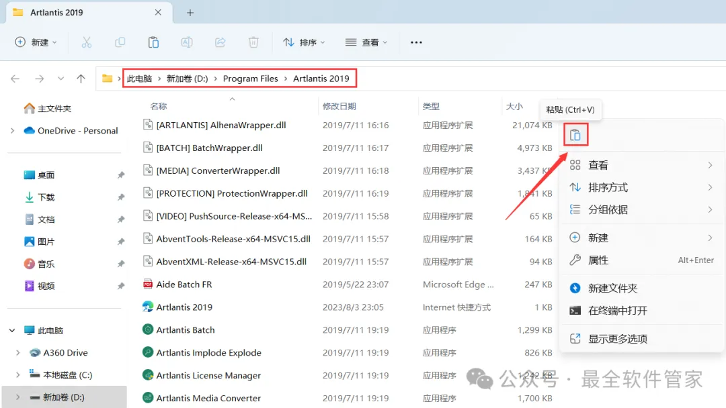This screenshot has width=726, height=408.
Task: Click the Artlantis Implode Explode icon
Action: pos(148,352)
